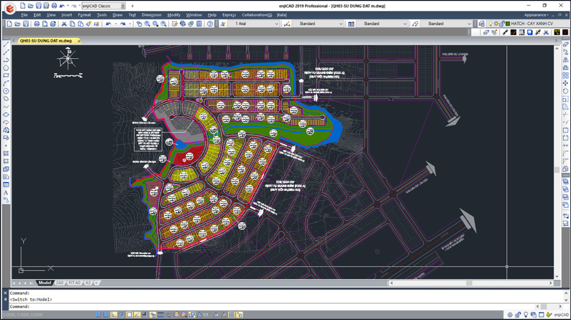Toggle layer on/off lightbulb for HATCH layer

(x=490, y=24)
